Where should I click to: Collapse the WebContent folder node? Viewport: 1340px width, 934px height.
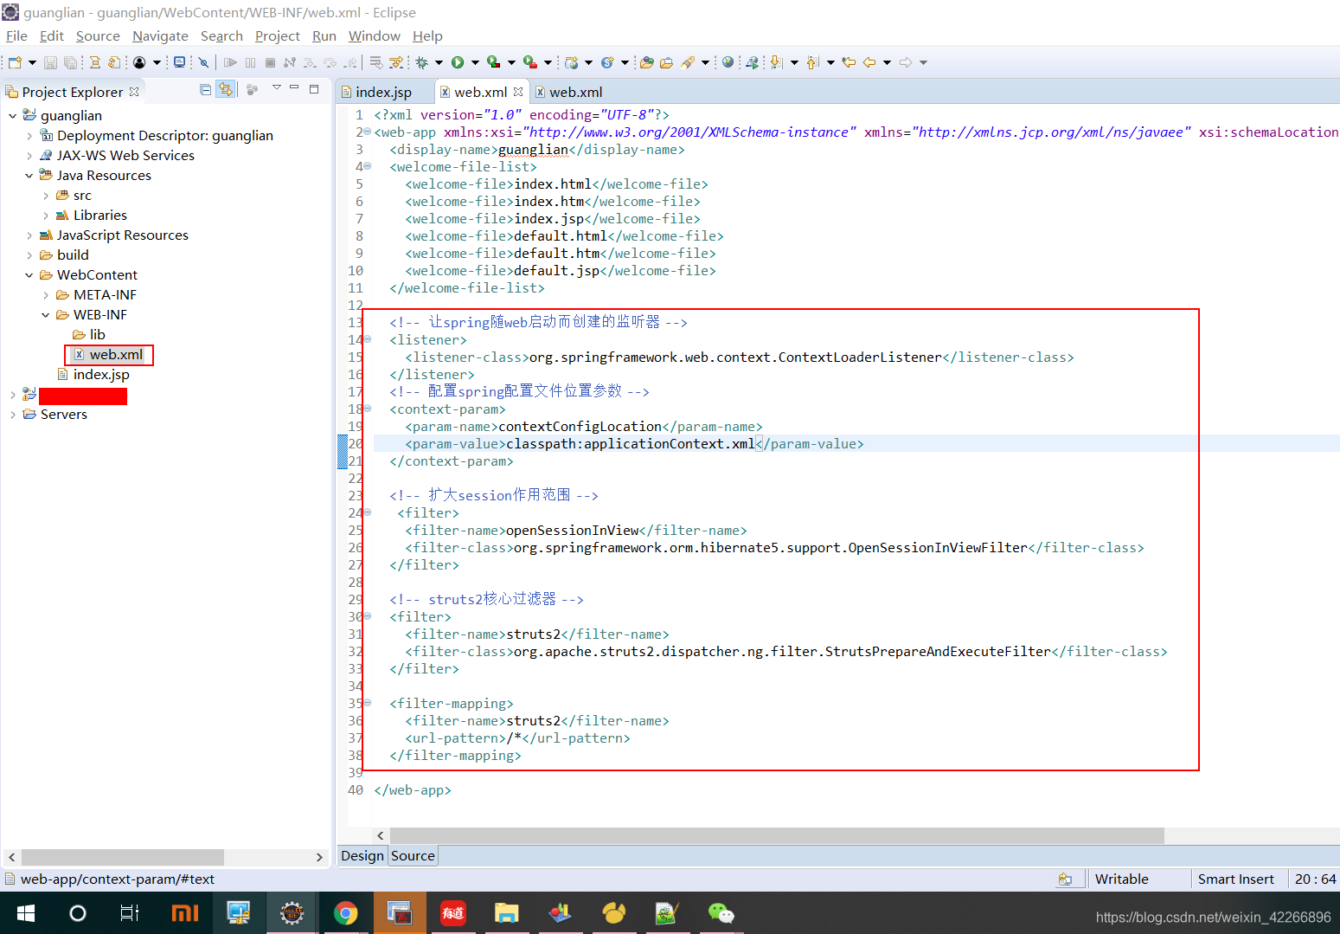tap(29, 275)
